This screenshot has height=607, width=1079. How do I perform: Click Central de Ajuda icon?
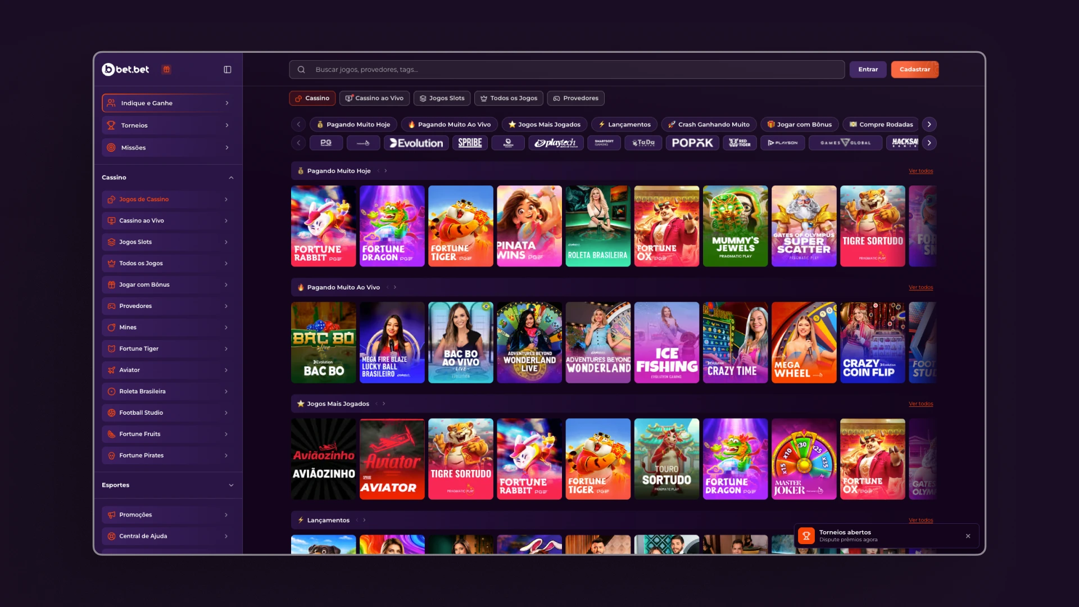click(111, 536)
